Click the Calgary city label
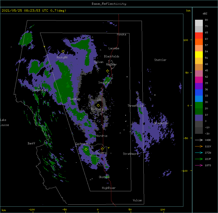The width and height of the screenshot is (218, 213). (101, 153)
